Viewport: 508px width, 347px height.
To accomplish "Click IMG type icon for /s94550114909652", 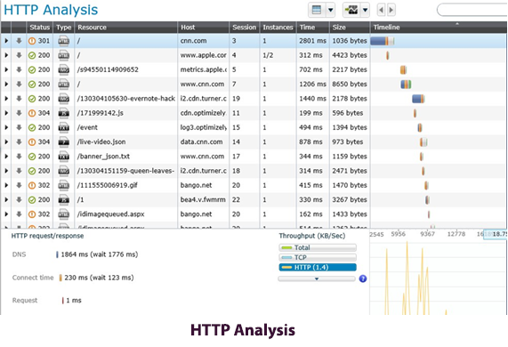I will 63,69.
